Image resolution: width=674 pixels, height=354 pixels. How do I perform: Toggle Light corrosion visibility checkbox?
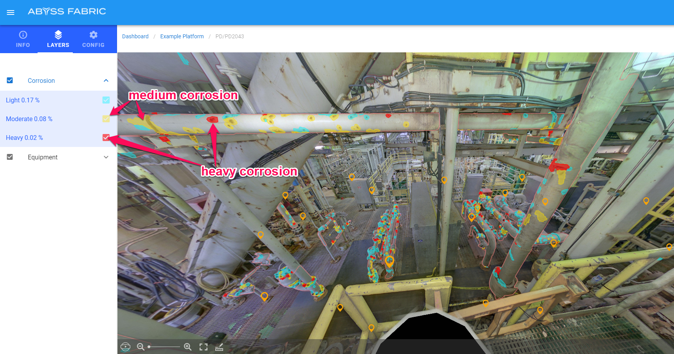[x=106, y=100]
